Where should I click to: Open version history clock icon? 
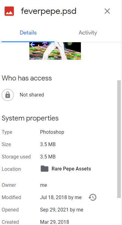[x=92, y=197]
